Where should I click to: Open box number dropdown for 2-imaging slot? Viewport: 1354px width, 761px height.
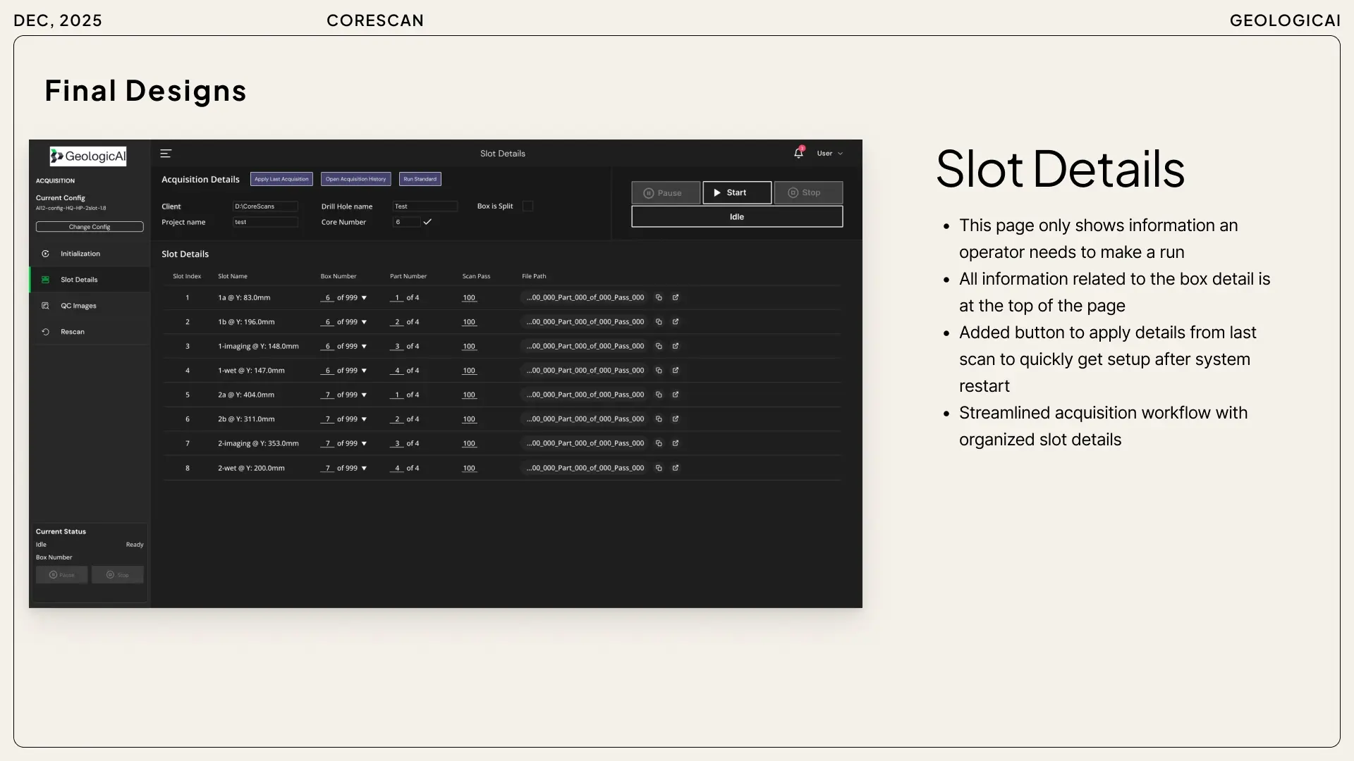[x=364, y=444]
